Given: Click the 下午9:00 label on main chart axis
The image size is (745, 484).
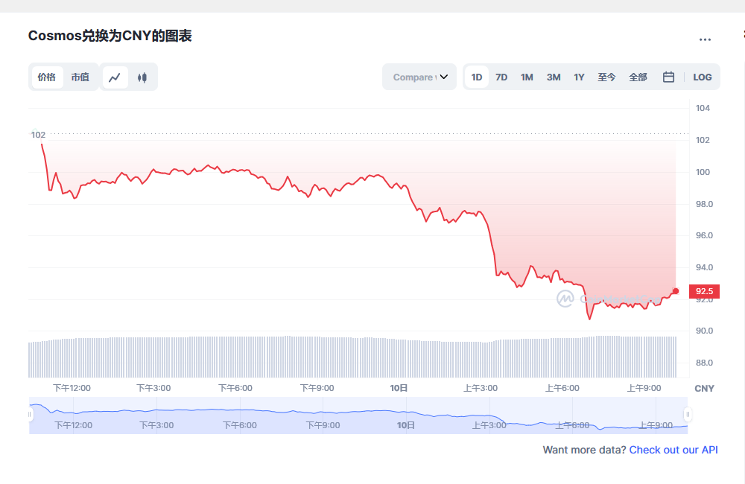Looking at the screenshot, I should [317, 388].
